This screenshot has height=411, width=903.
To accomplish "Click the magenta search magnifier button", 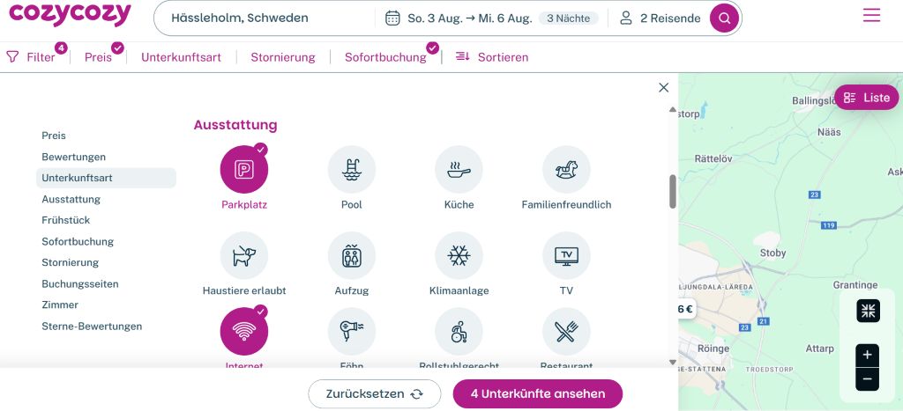I will tap(725, 18).
